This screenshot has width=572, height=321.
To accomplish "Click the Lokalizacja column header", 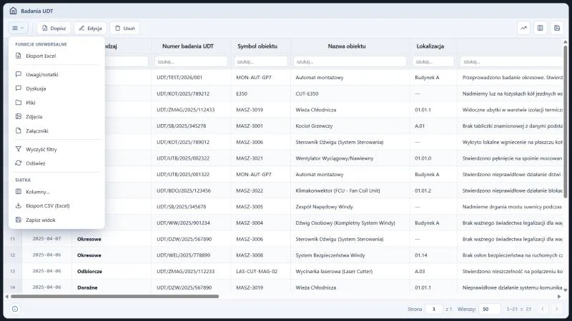I will click(430, 46).
